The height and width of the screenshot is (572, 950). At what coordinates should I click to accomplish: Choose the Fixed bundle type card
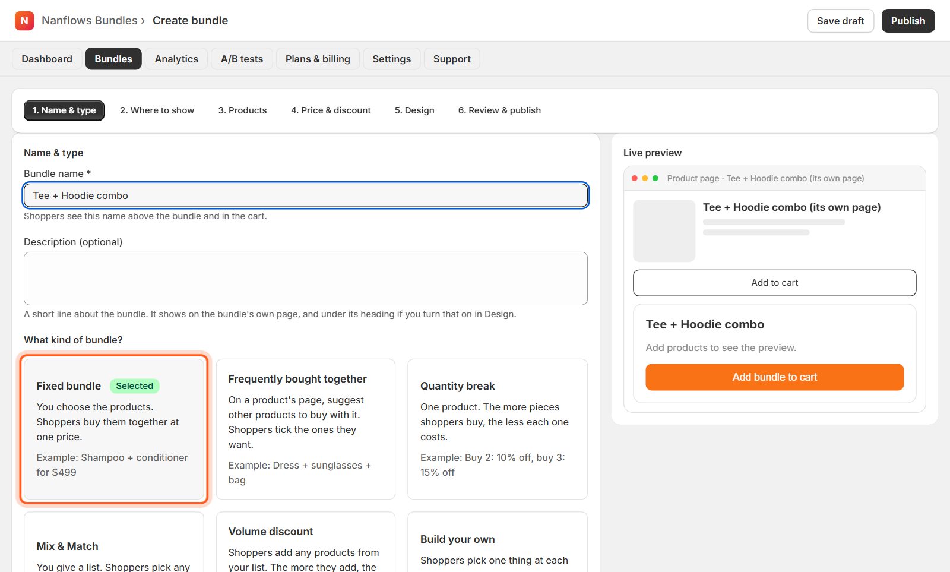(113, 429)
